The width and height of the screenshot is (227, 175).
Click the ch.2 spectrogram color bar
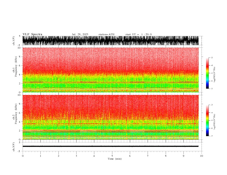coord(207,120)
